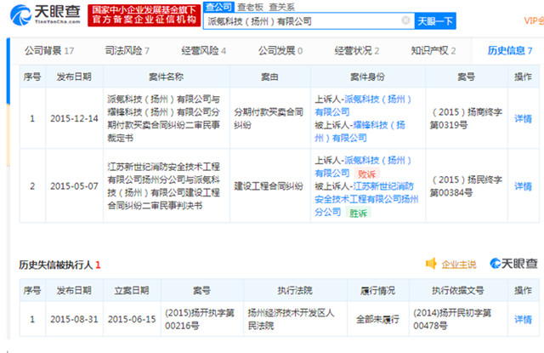Click the date cell 2015-12-14
This screenshot has height=353, width=544.
[74, 119]
